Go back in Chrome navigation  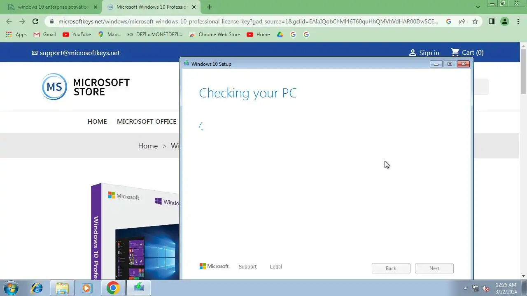pyautogui.click(x=9, y=21)
